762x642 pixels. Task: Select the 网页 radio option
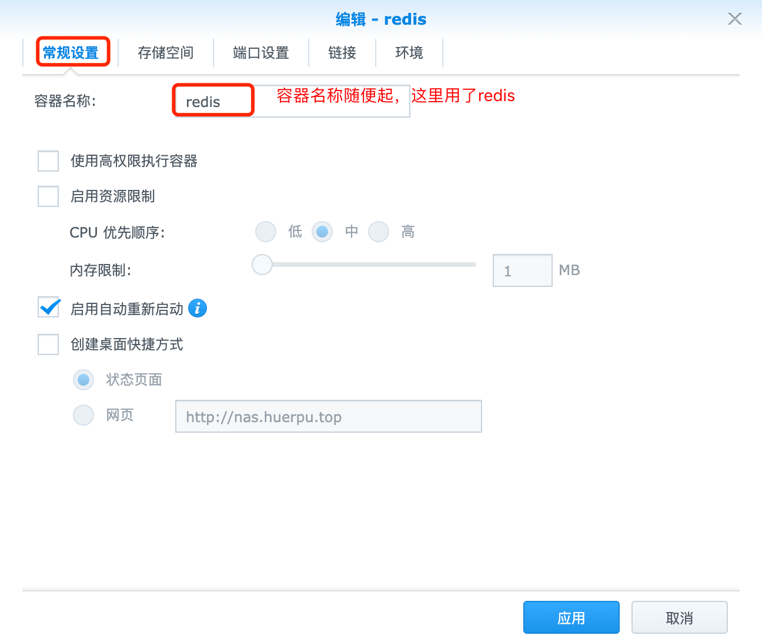83,415
